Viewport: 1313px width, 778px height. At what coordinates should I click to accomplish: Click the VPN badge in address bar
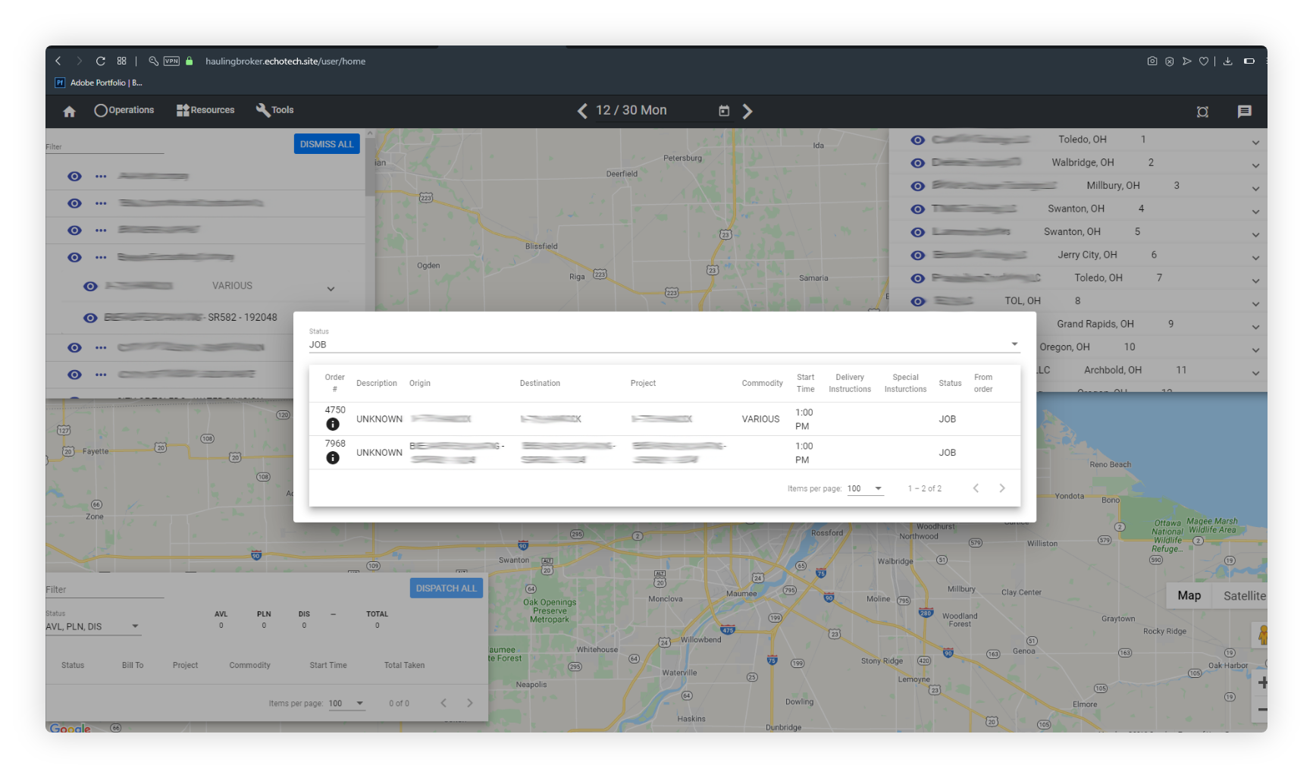[172, 61]
